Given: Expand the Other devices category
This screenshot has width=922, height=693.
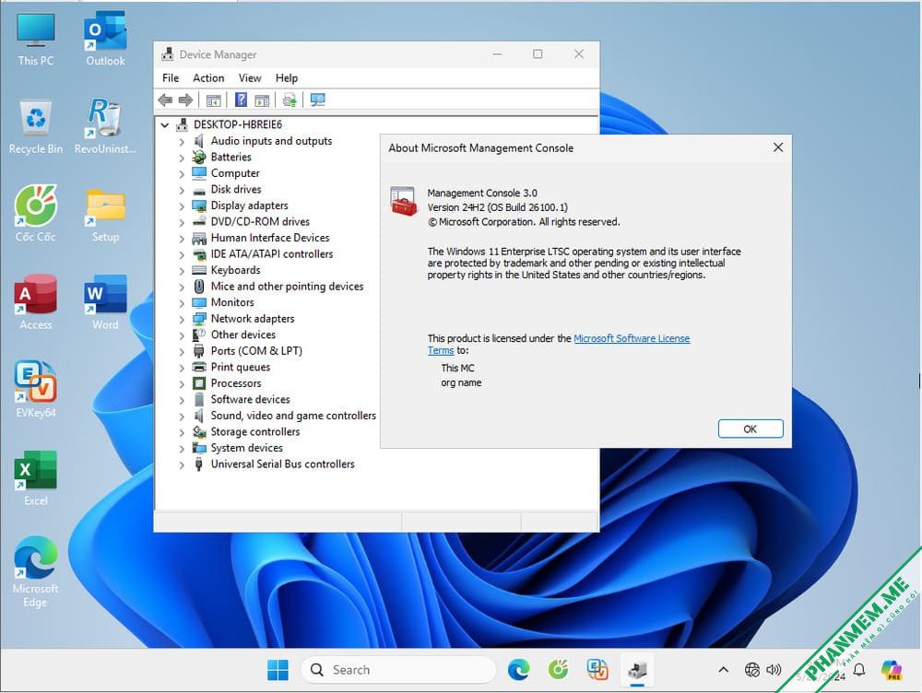Looking at the screenshot, I should pos(182,335).
